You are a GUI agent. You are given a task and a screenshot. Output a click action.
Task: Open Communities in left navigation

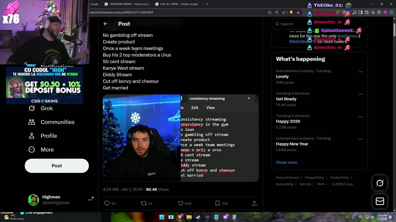click(x=51, y=122)
